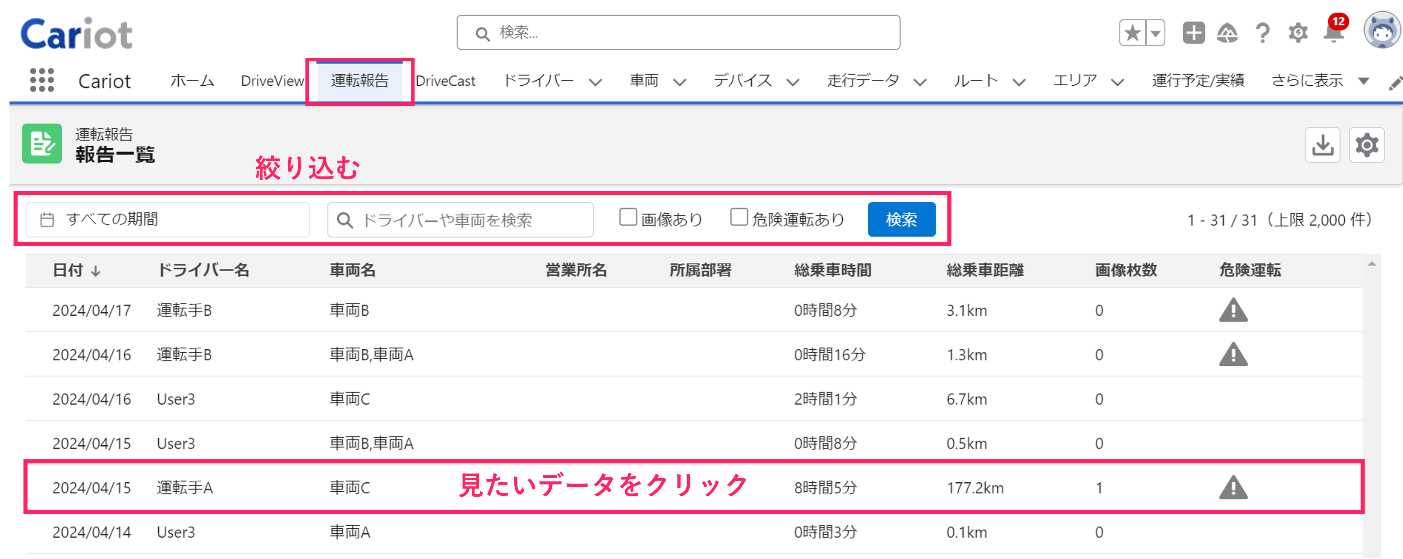Click the sort arrow next to 日付

click(x=96, y=271)
